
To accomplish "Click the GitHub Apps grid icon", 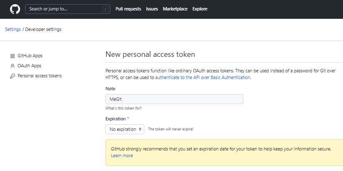I will [x=13, y=56].
